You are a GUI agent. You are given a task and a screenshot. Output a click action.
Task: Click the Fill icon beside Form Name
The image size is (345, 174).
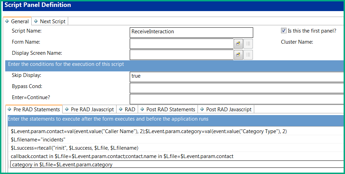pos(238,44)
